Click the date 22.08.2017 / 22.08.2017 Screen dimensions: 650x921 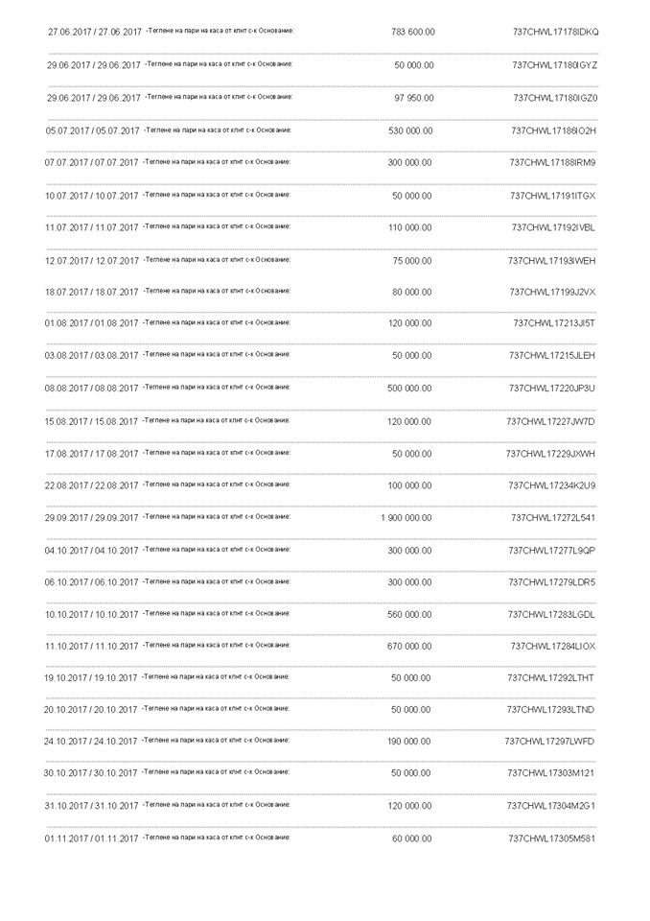[92, 485]
